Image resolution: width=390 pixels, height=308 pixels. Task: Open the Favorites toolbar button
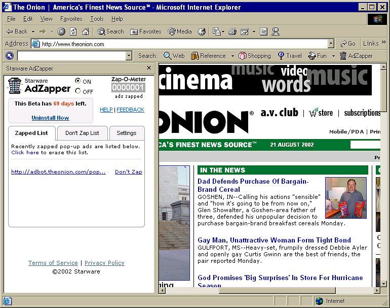tap(146, 31)
